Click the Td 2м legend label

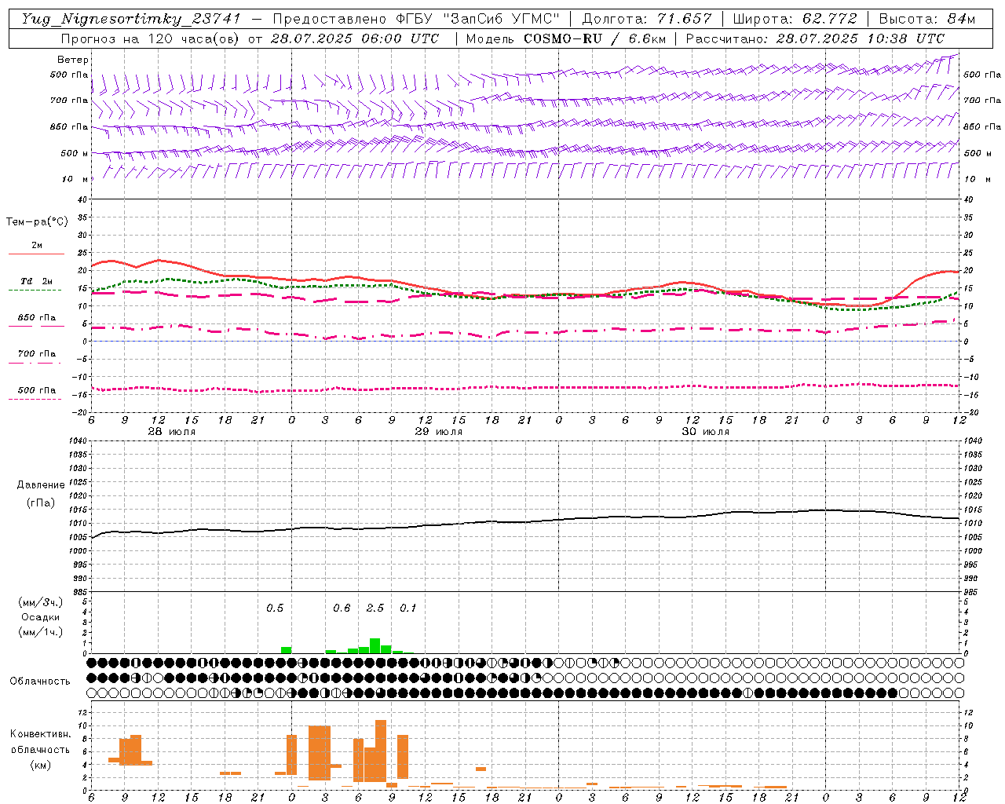point(36,281)
